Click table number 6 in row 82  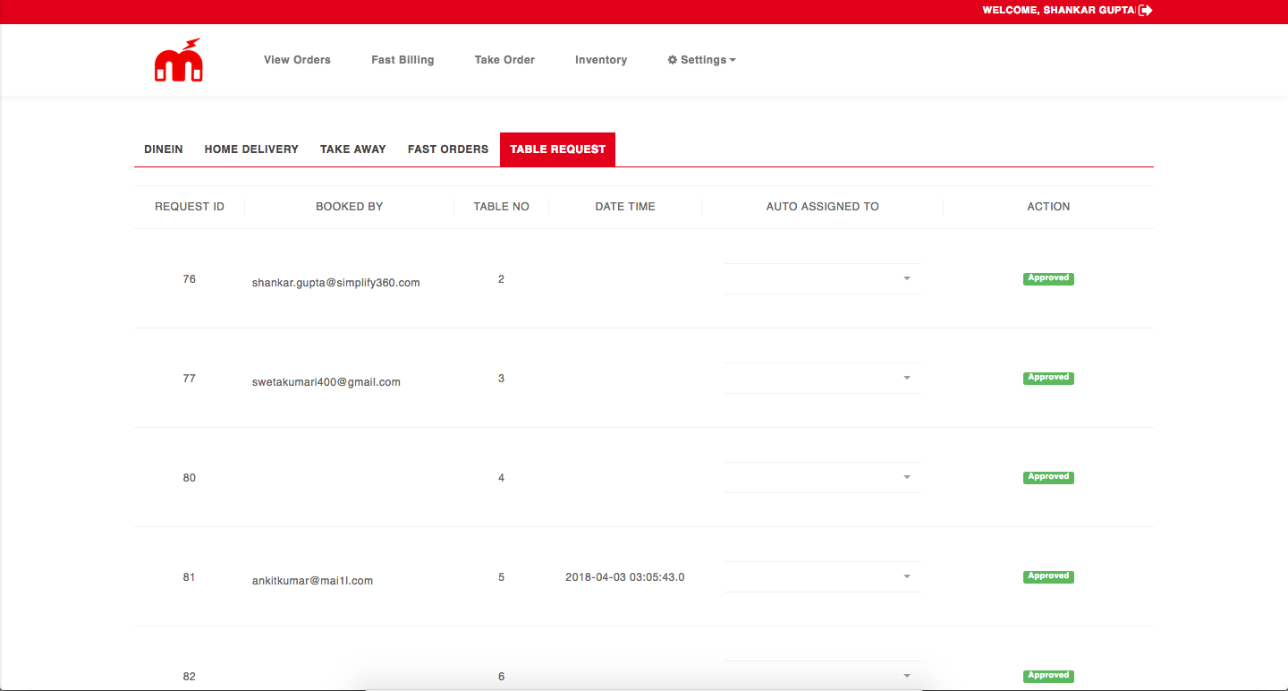point(502,677)
